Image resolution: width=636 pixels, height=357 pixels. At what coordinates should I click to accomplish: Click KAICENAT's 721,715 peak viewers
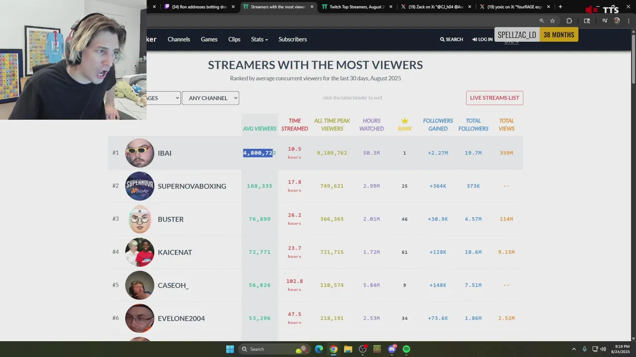[x=332, y=252]
